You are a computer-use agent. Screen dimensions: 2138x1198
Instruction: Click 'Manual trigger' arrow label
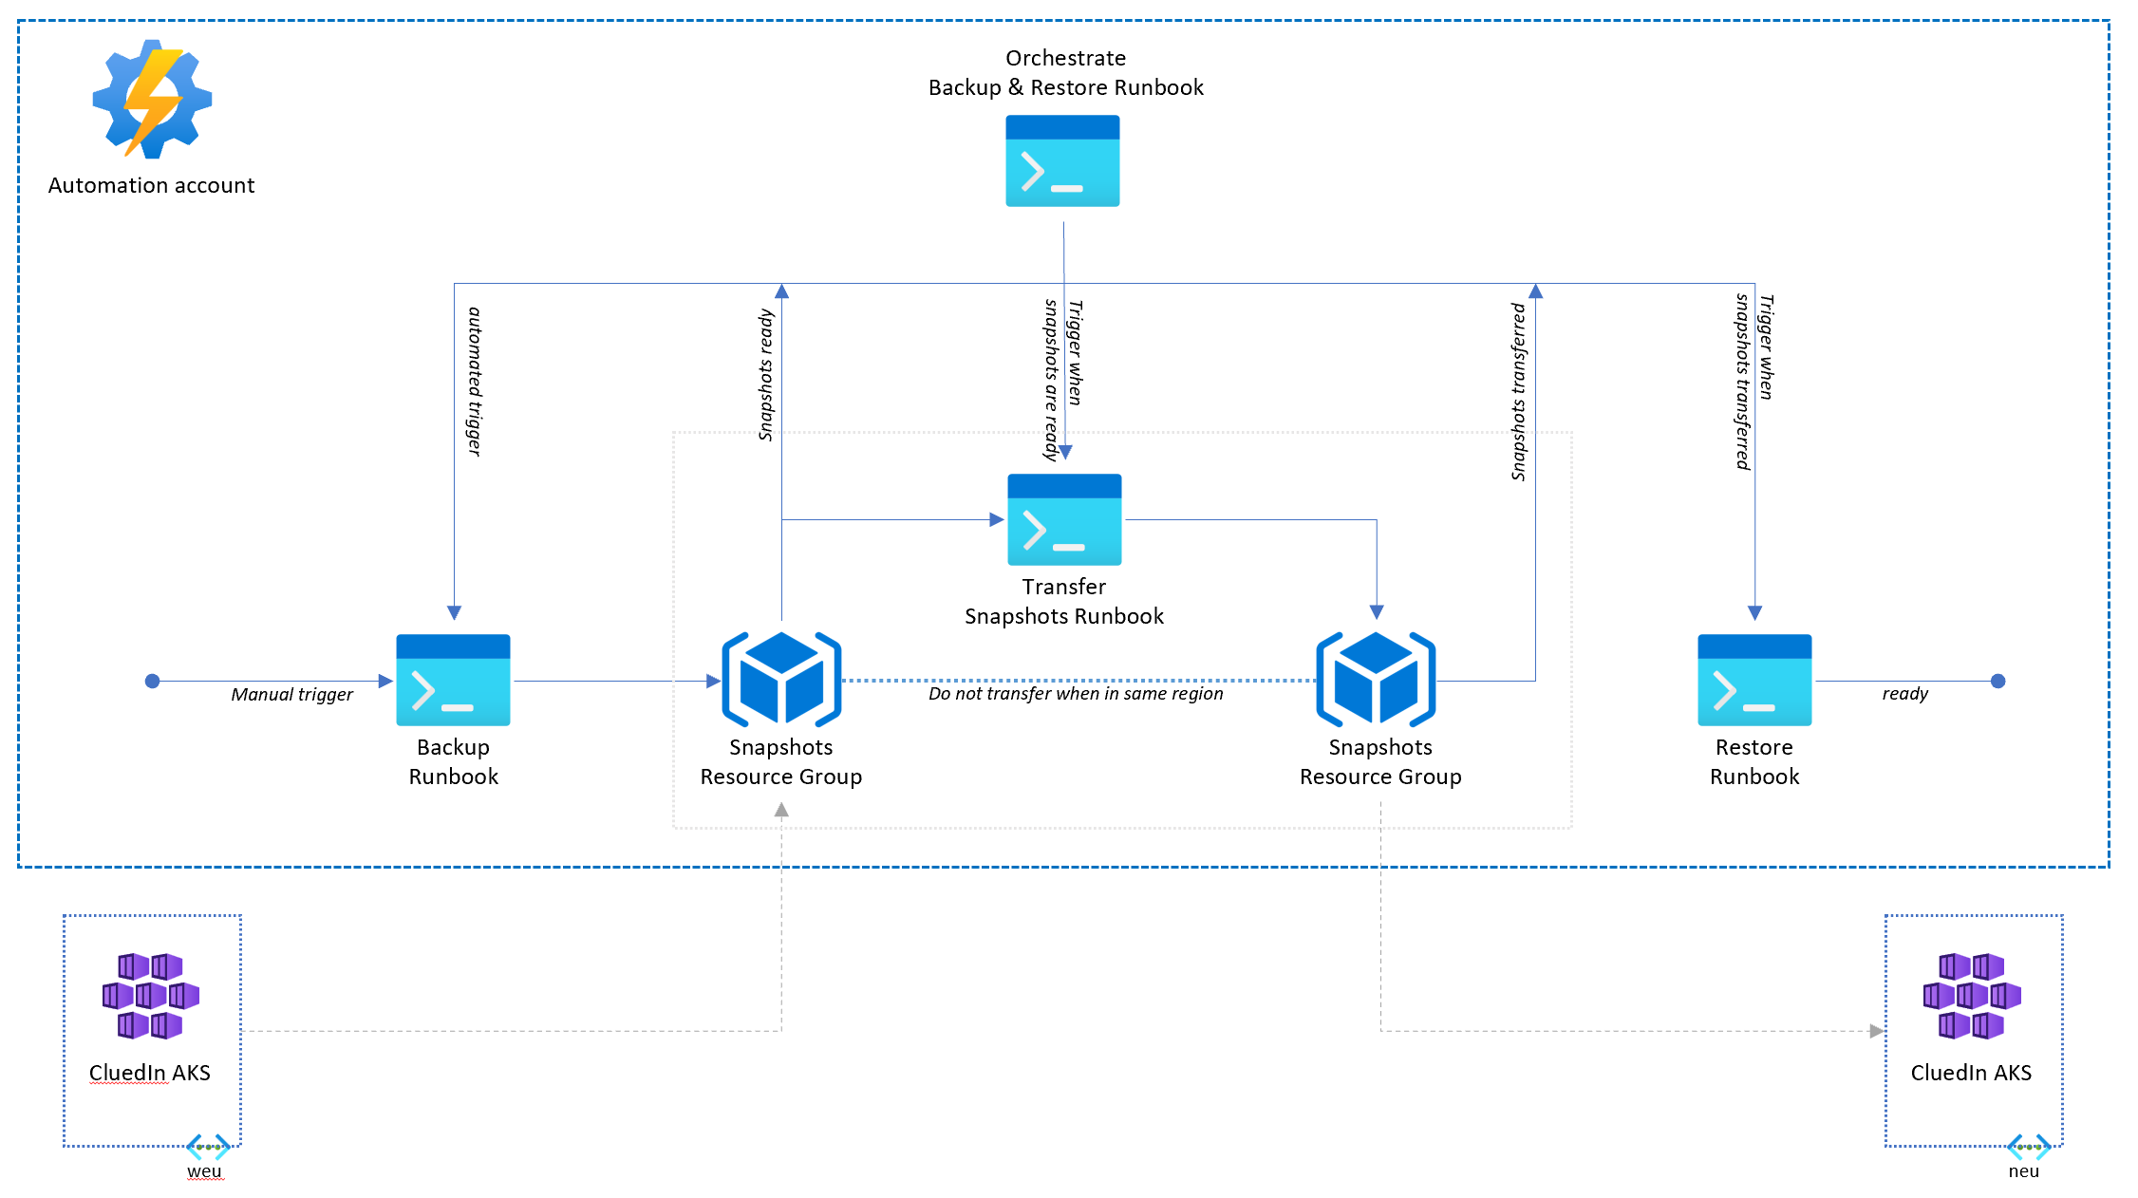click(291, 695)
